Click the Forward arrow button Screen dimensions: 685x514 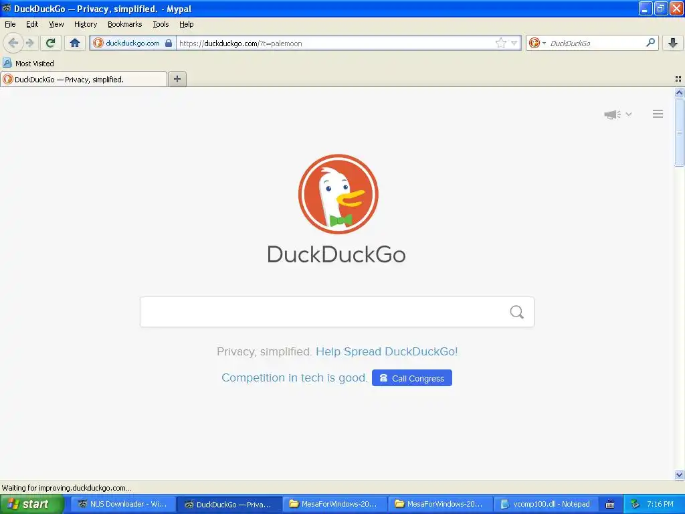[x=29, y=43]
